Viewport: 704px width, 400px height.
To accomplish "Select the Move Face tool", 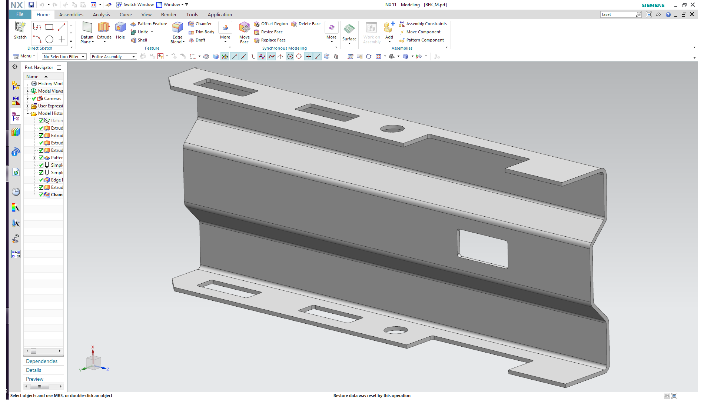I will click(244, 28).
